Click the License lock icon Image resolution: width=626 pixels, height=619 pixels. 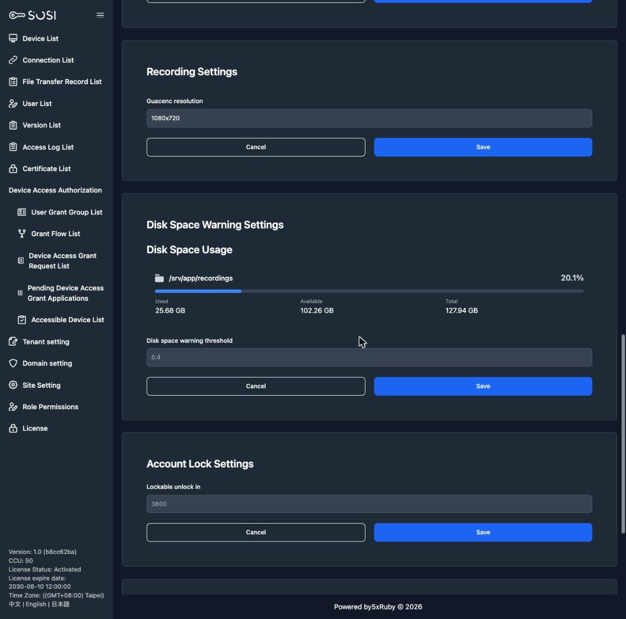[x=13, y=428]
